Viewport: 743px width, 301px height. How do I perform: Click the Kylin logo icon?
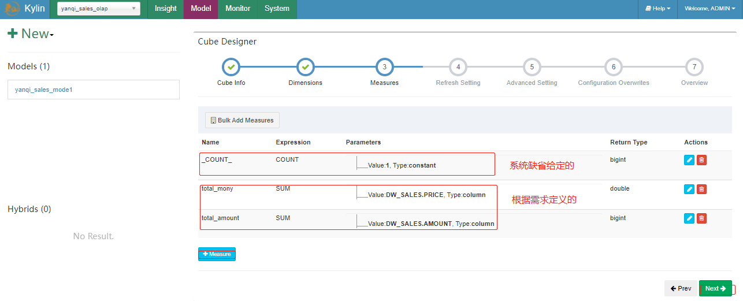pyautogui.click(x=13, y=9)
